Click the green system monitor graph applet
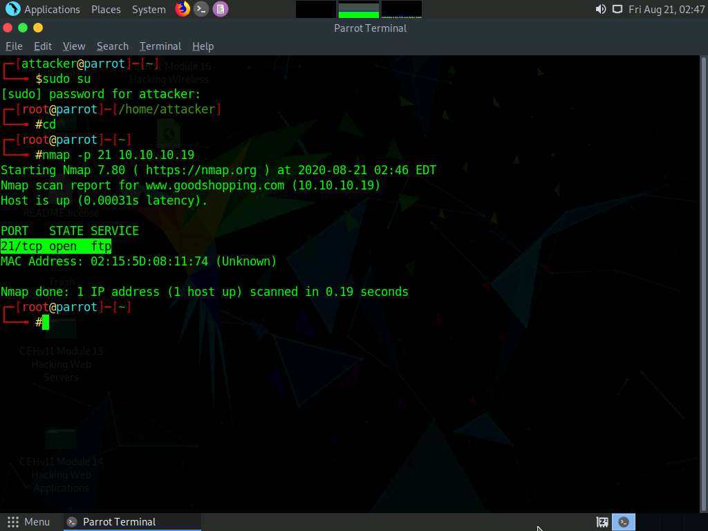The height and width of the screenshot is (531, 708). tap(359, 10)
